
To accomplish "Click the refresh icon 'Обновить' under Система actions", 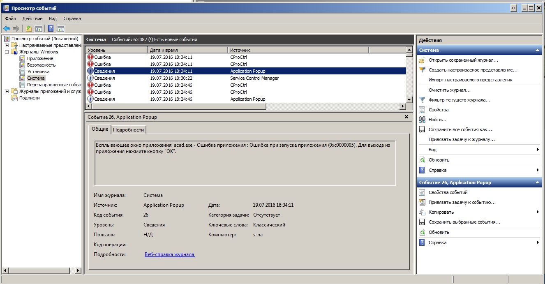I will (x=422, y=160).
